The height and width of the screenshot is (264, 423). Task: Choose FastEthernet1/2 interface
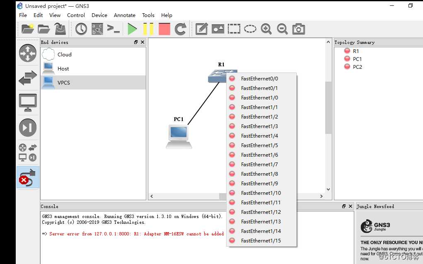click(261, 116)
